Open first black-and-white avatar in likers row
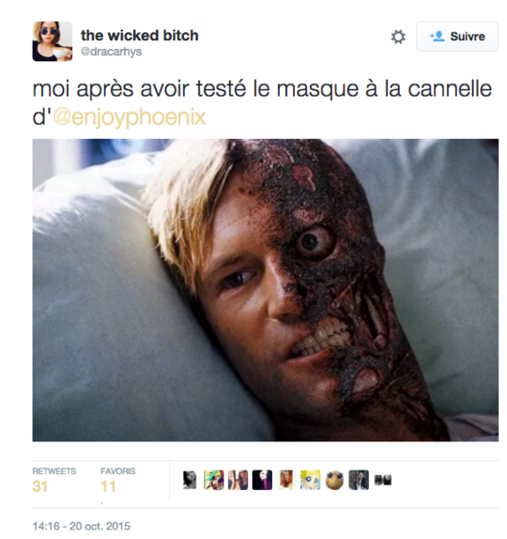The width and height of the screenshot is (507, 539). click(x=190, y=480)
